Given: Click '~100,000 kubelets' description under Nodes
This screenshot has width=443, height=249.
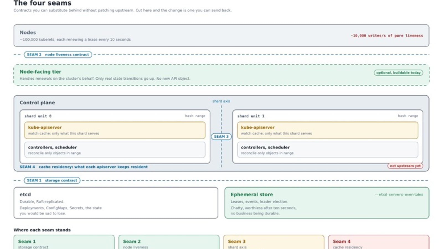Looking at the screenshot, I should coord(75,40).
